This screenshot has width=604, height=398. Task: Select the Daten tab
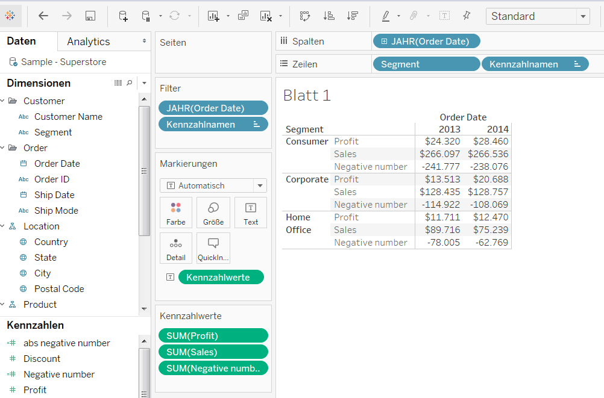pyautogui.click(x=21, y=41)
